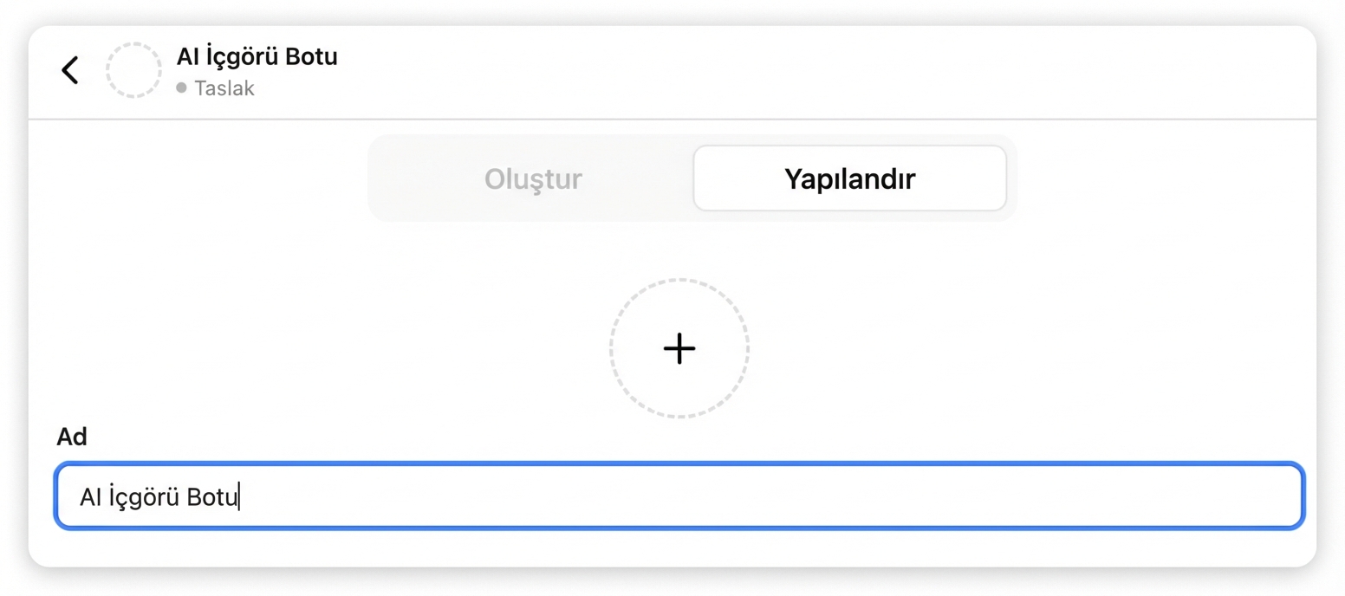Click the Yapılandır segmented control button
Viewport: 1345px width, 596px height.
pos(849,178)
